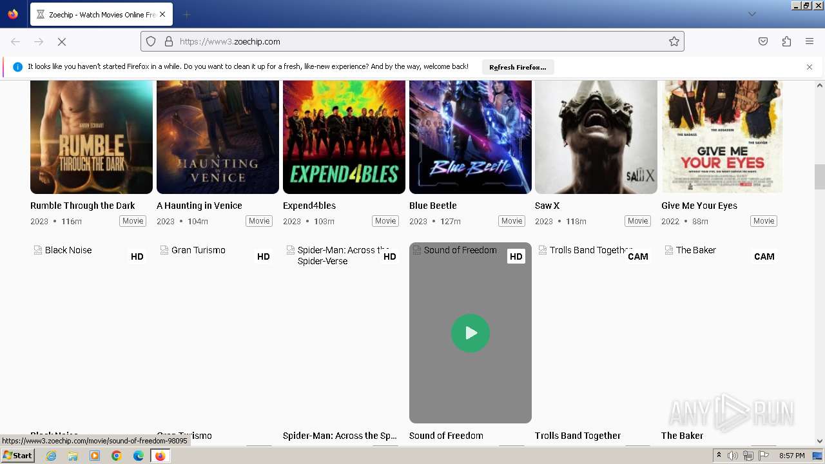Play the Sound of Freedom movie

tap(471, 333)
